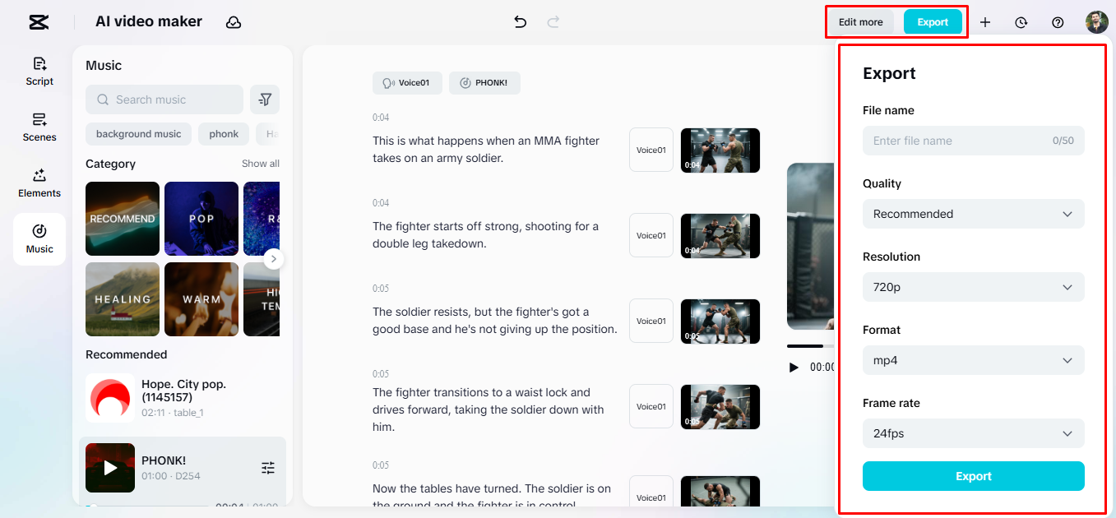Click the video preview image
Viewport: 1116px width, 518px height.
[811, 247]
